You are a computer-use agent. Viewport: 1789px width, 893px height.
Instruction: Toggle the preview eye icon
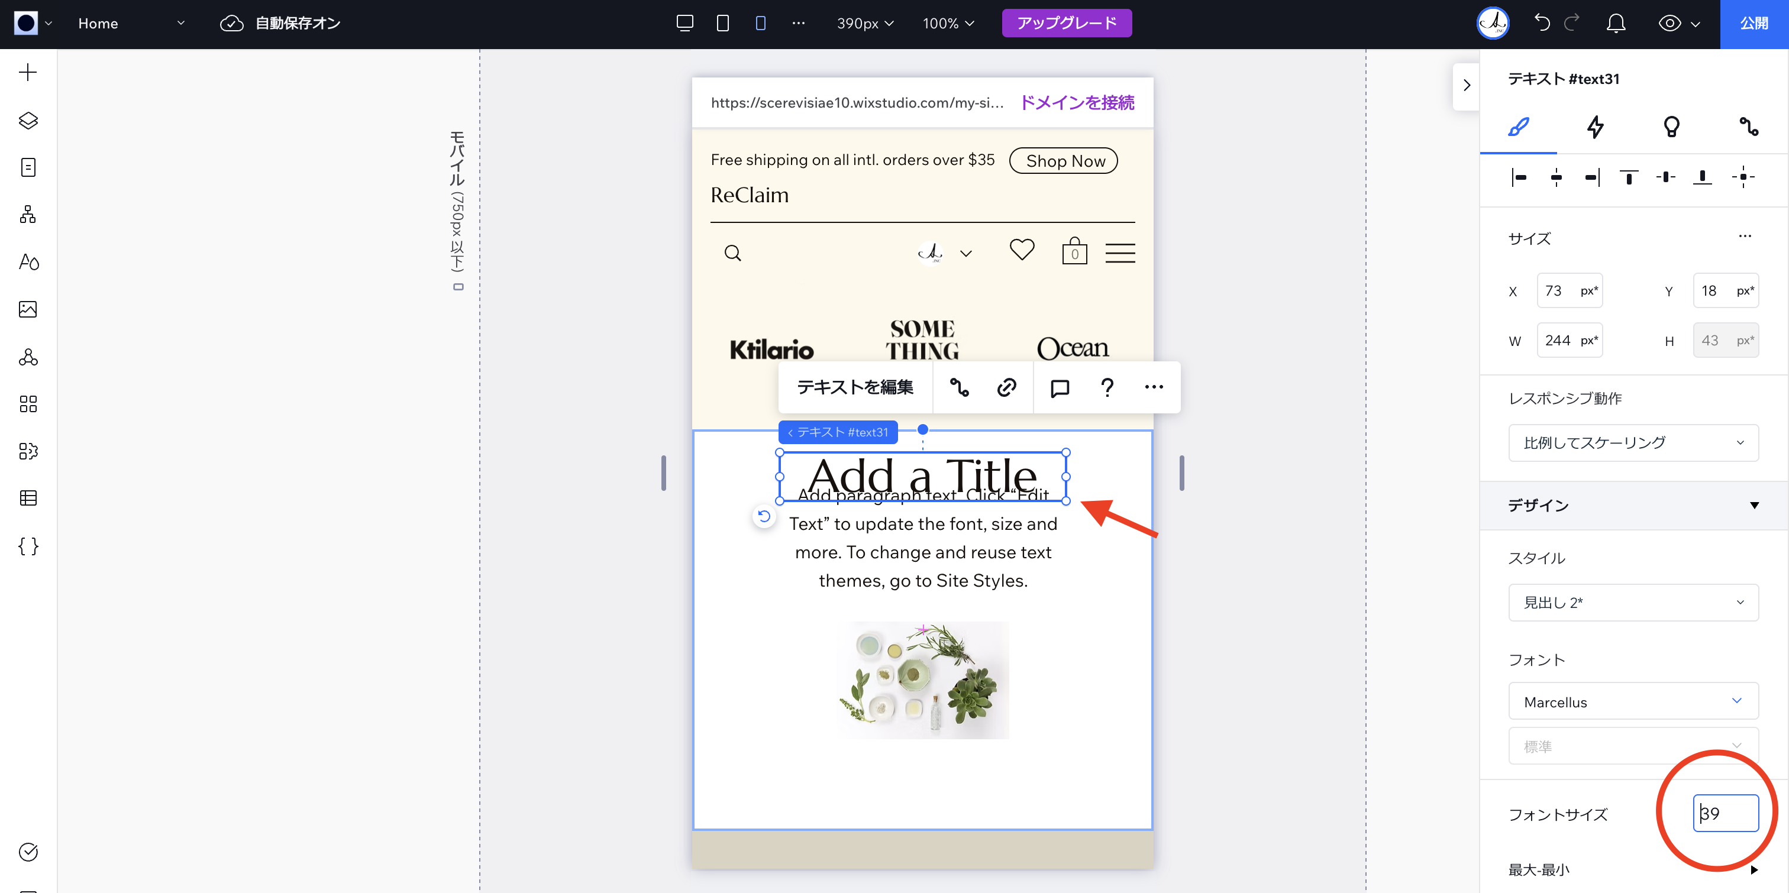(x=1669, y=23)
